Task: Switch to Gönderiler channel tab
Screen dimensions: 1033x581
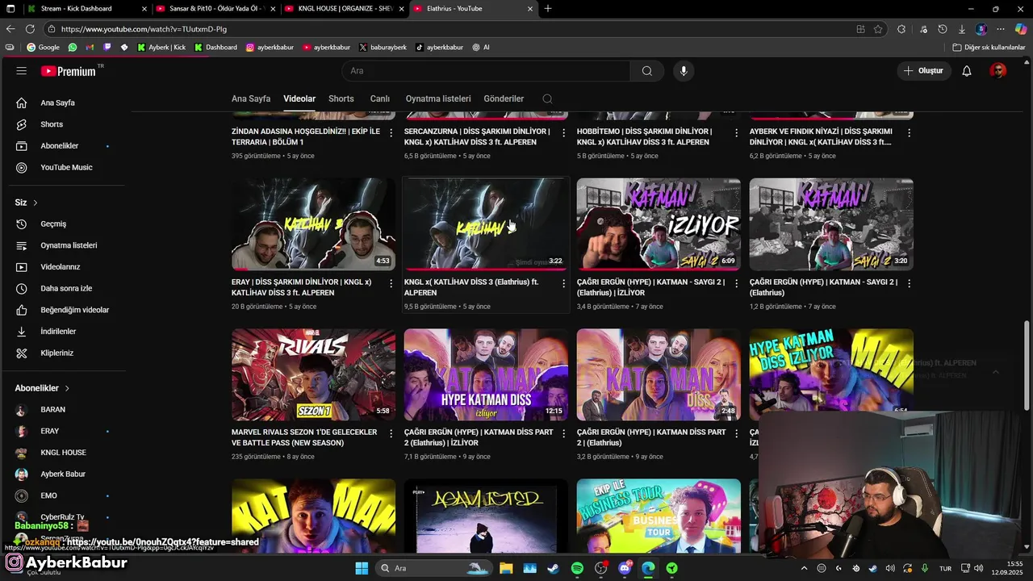Action: tap(504, 98)
